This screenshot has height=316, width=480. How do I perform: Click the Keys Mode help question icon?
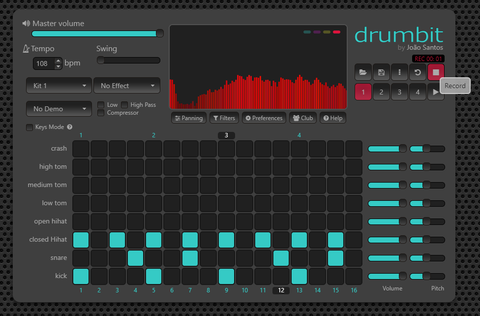70,127
